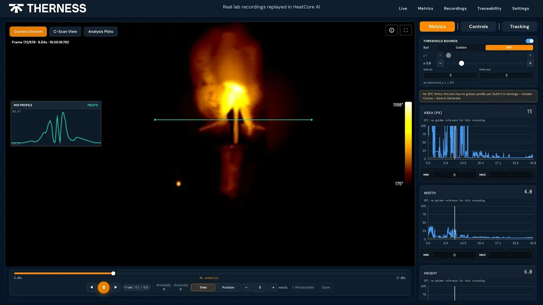Screen dimensions: 543x305
Task: Click the playback progress bar handle
Action: coord(113,273)
